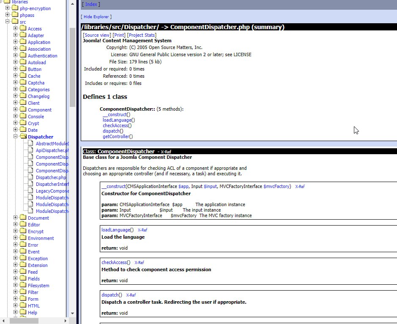Open X-Ref next to checkAccess() heading
The width and height of the screenshot is (397, 324).
[139, 263]
